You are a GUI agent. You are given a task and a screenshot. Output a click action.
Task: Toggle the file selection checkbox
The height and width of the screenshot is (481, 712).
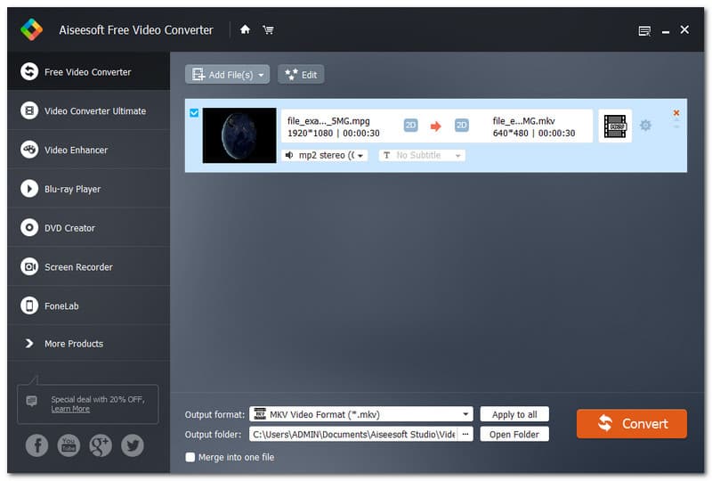click(194, 113)
